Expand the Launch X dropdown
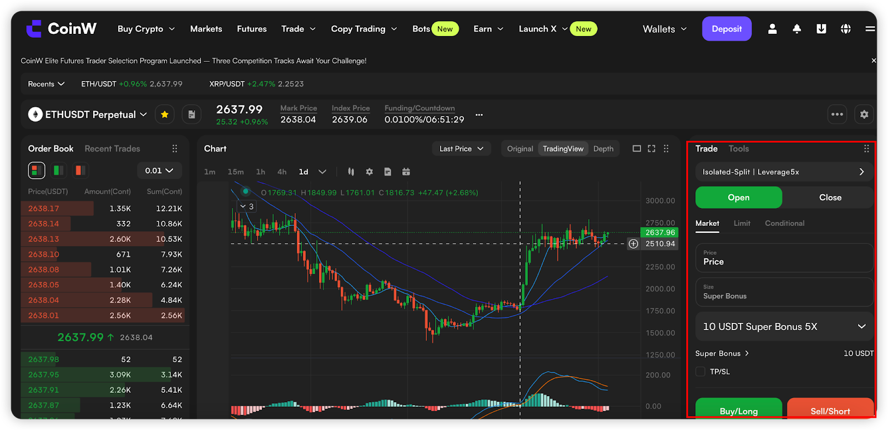This screenshot has width=888, height=430. pos(543,29)
